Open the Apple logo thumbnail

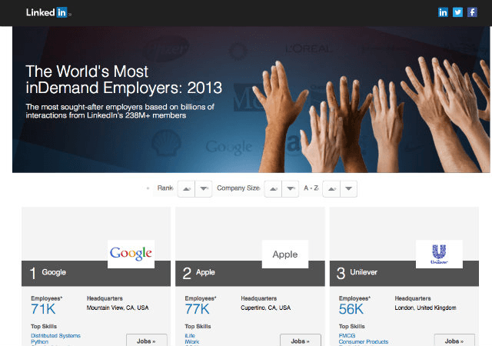[x=285, y=254]
